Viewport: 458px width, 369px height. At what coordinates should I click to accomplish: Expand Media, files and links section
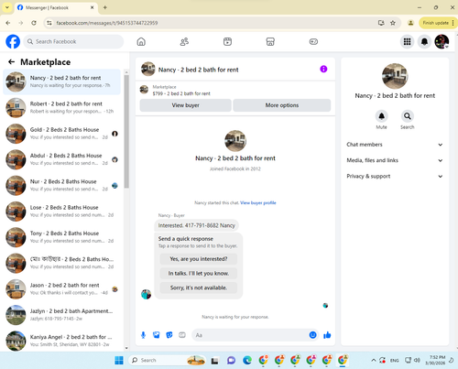[x=395, y=160]
